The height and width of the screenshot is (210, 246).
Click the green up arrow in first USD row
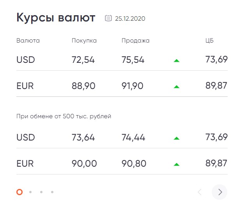click(177, 61)
